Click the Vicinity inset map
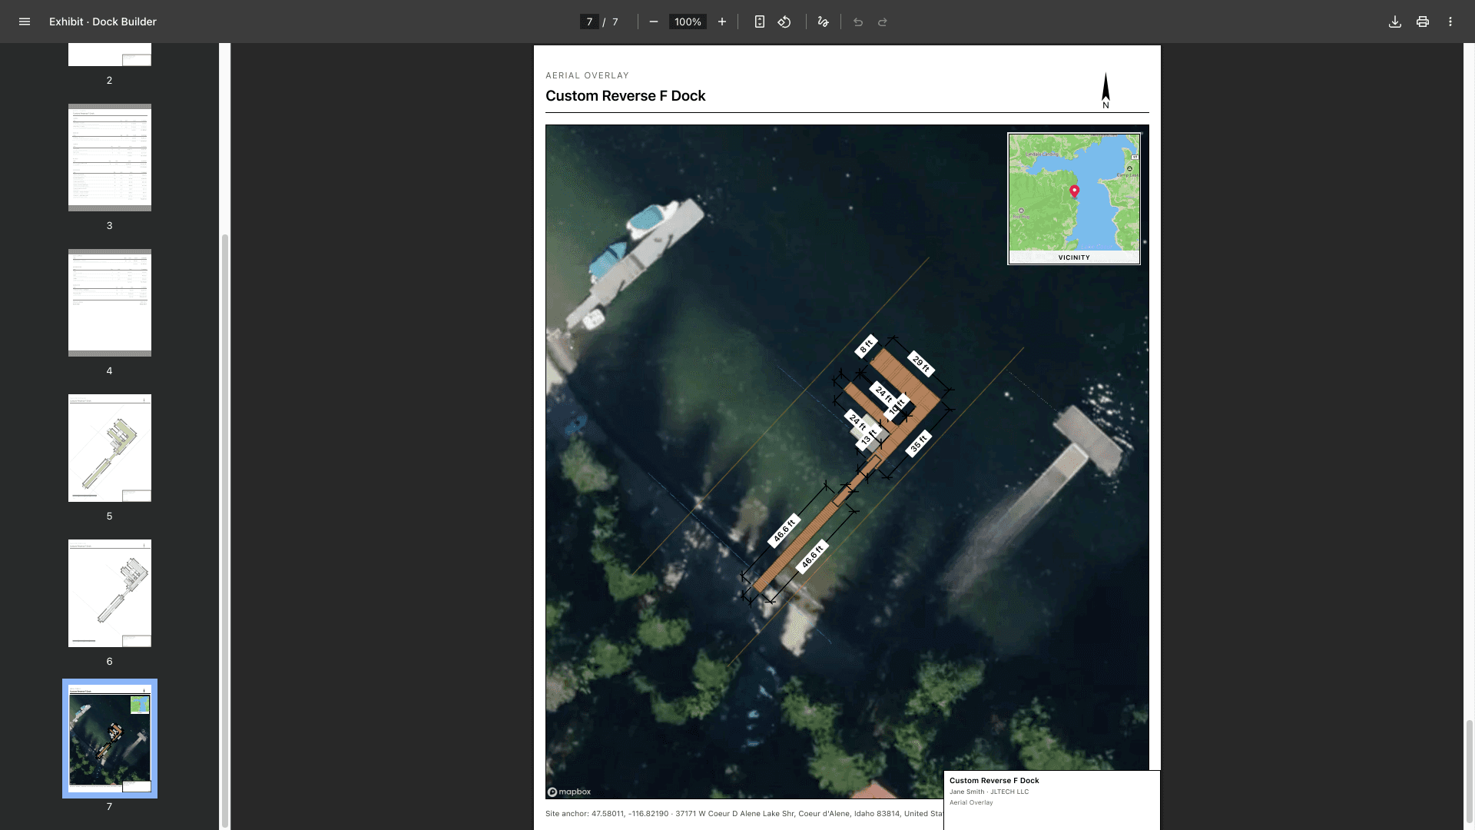The width and height of the screenshot is (1475, 830). pos(1074,198)
